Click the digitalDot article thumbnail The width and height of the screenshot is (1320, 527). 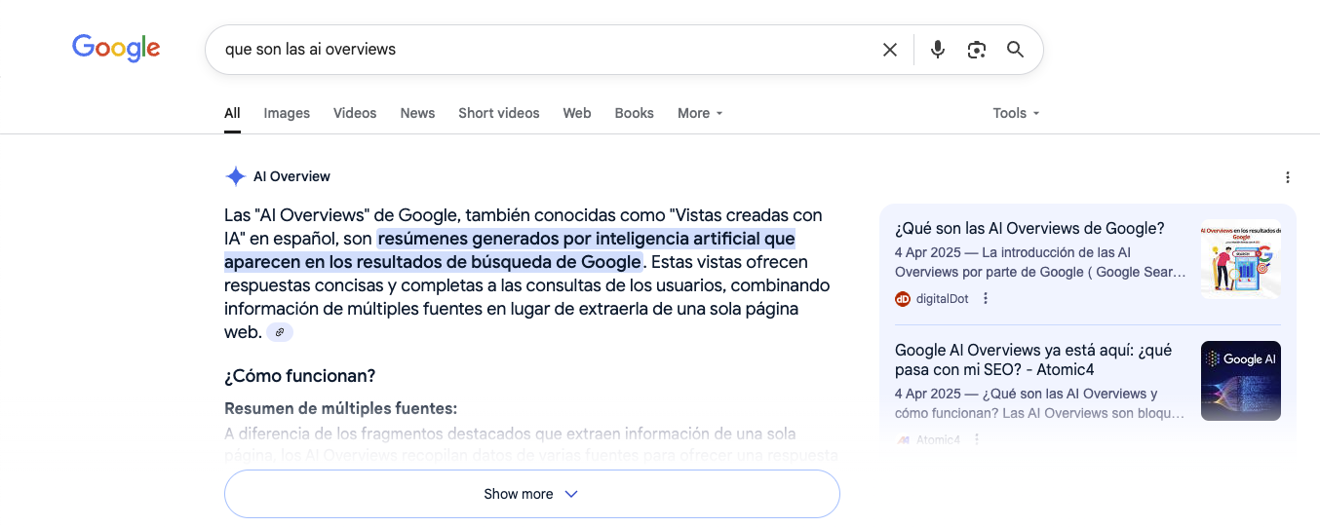(1241, 259)
